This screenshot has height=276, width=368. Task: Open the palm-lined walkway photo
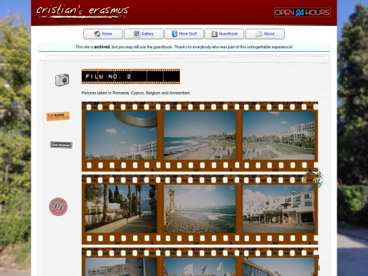click(x=121, y=209)
